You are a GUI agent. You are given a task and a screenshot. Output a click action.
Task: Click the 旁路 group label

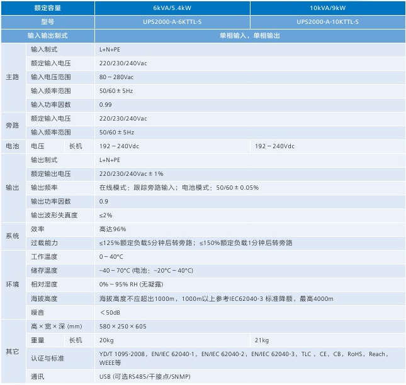coord(13,126)
